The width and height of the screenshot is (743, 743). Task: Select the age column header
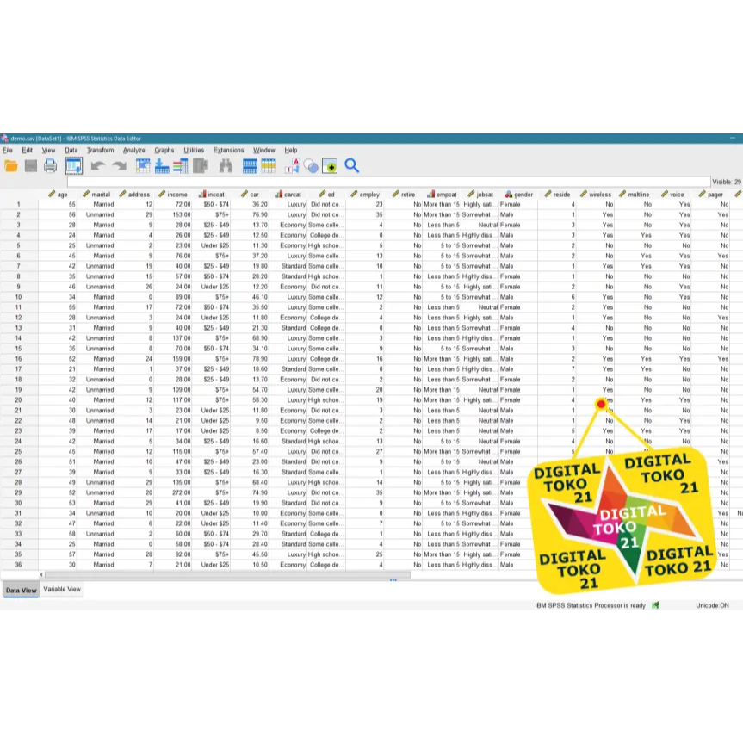click(58, 195)
